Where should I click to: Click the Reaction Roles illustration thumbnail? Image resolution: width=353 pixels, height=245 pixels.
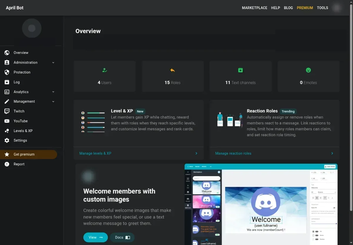[x=230, y=120]
